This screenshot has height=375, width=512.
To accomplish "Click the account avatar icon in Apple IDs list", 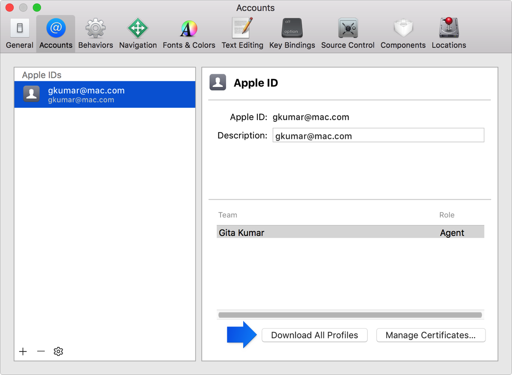I will pos(32,94).
